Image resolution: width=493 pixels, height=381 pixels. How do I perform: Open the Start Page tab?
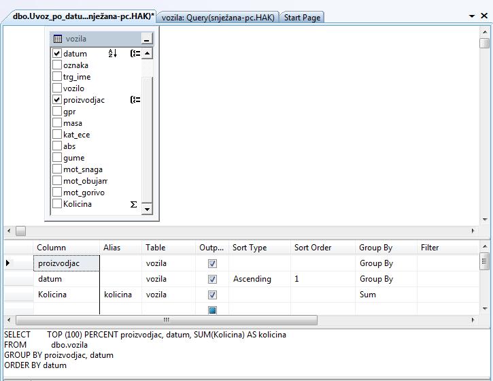click(302, 17)
